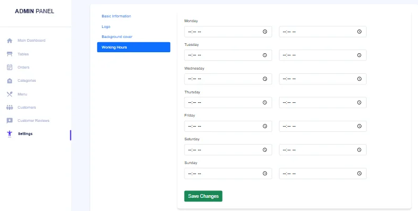418x211 pixels.
Task: Click the Customers group icon
Action: [x=10, y=107]
